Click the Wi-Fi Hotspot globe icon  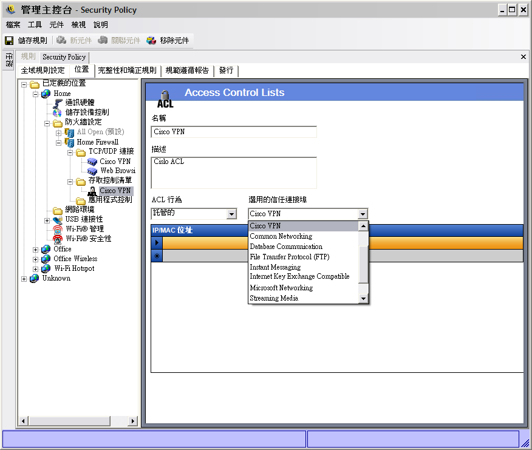click(46, 269)
